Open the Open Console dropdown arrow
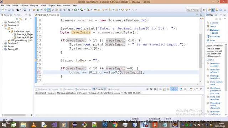Image resolution: width=228 pixels, height=128 pixels. [x=194, y=89]
